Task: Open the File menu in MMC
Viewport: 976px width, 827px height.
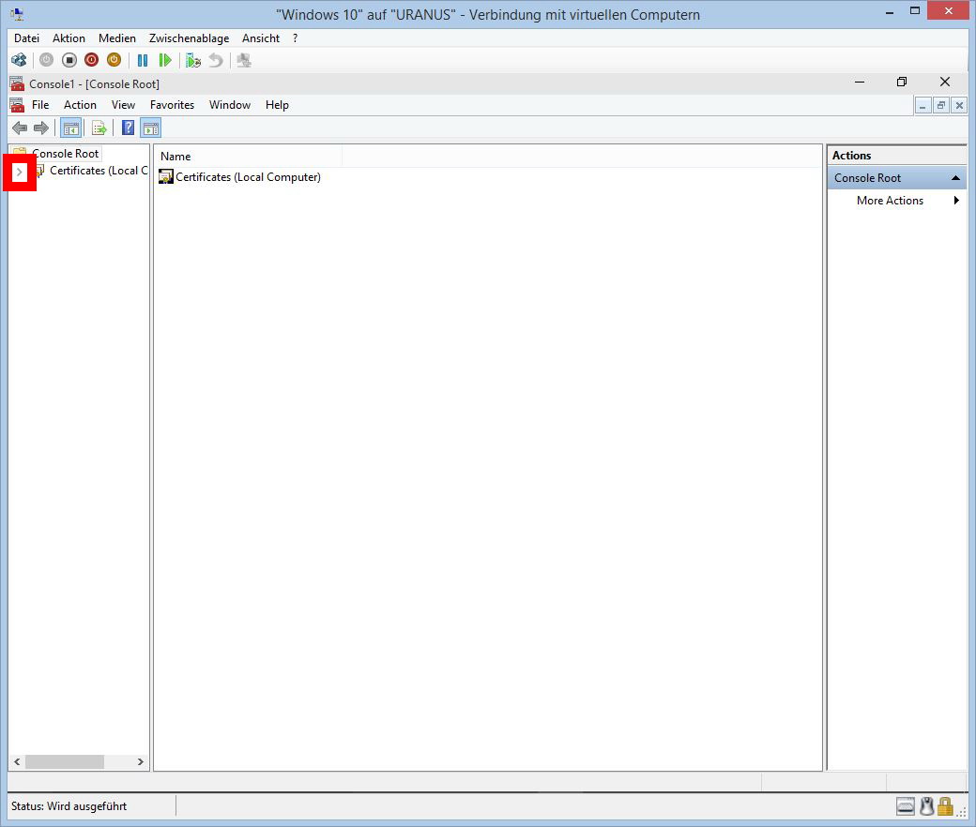Action: [x=40, y=105]
